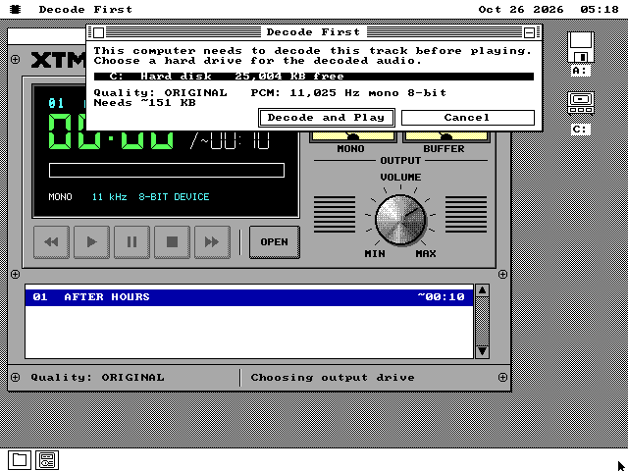Click the OPEN button in player
The image size is (628, 471).
click(x=275, y=242)
